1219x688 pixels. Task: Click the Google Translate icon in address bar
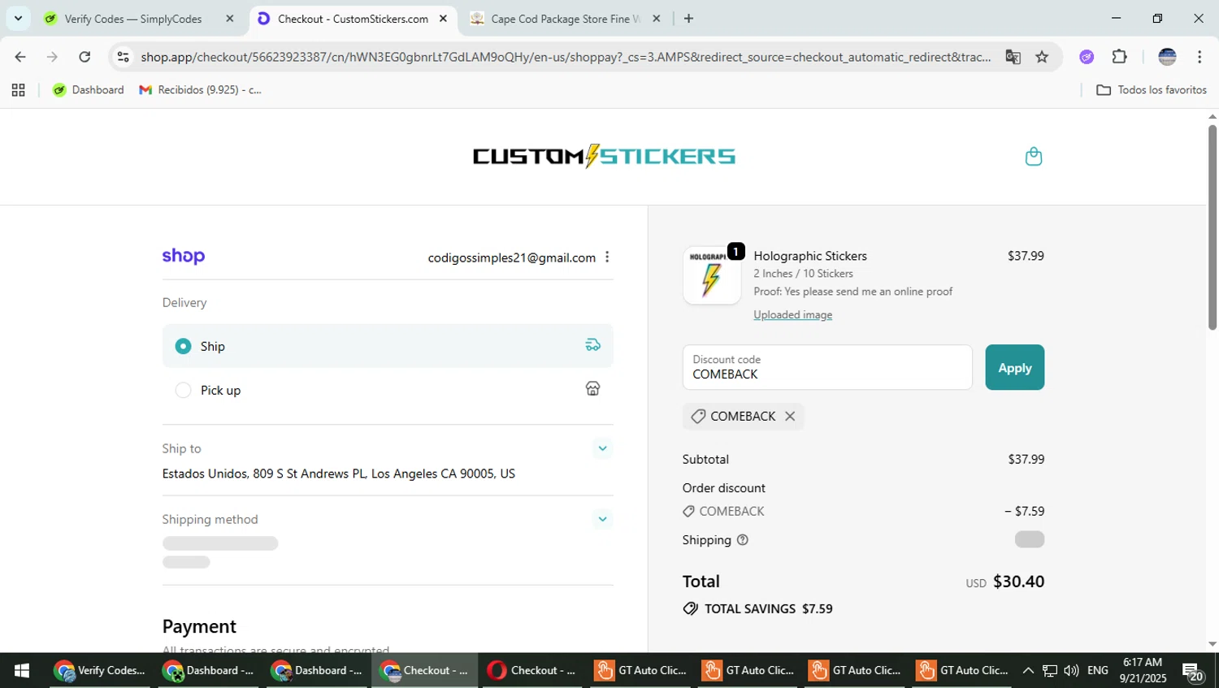(1013, 57)
